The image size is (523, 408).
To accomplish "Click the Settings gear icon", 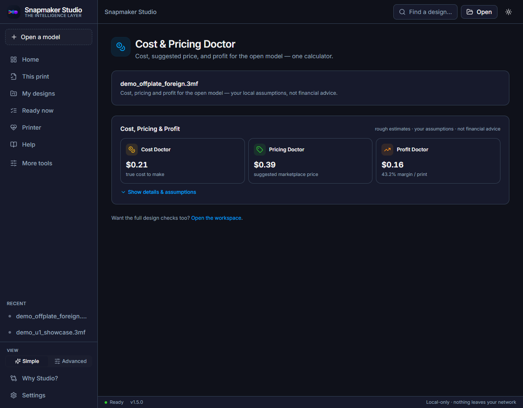I will pyautogui.click(x=14, y=395).
